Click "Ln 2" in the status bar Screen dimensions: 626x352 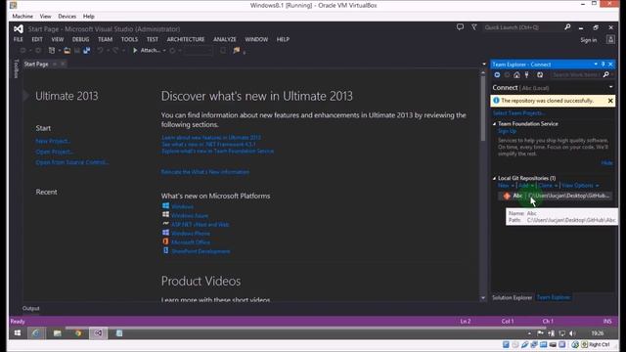point(466,321)
